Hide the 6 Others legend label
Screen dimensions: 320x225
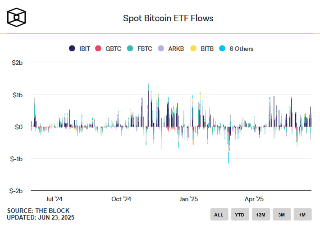(242, 49)
